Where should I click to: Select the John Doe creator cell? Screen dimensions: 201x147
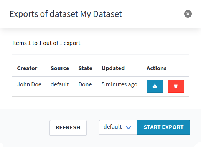click(29, 84)
